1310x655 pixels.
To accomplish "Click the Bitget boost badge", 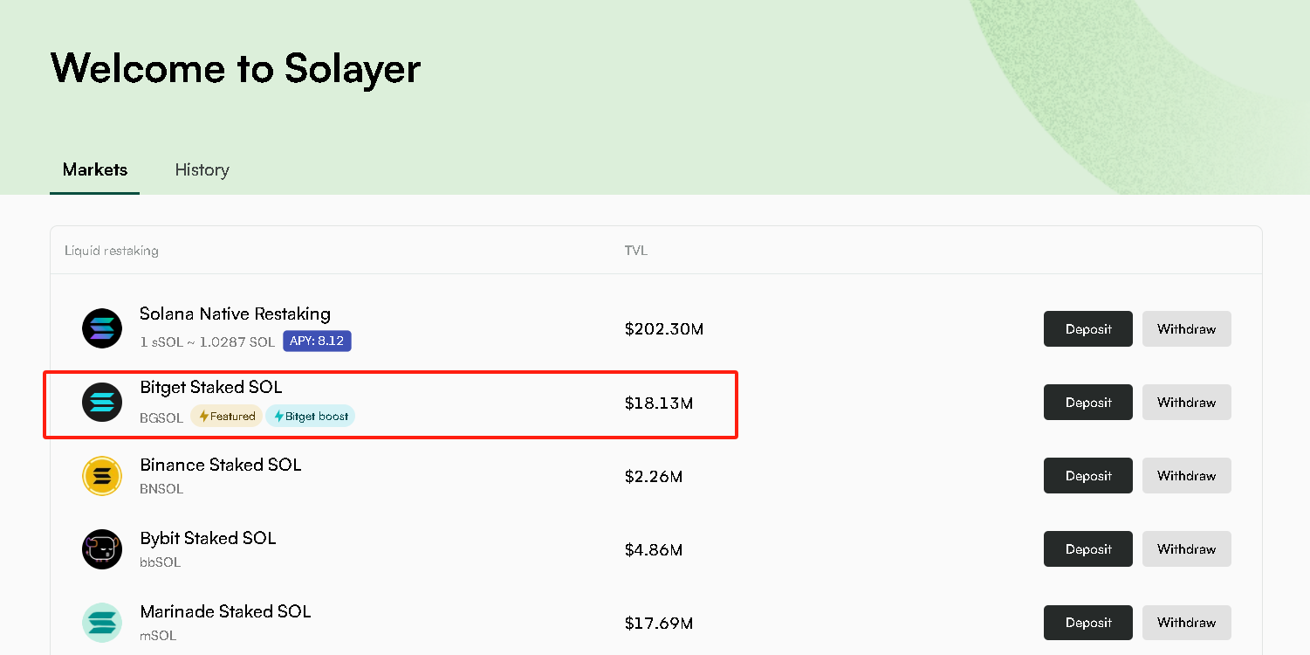I will click(311, 417).
